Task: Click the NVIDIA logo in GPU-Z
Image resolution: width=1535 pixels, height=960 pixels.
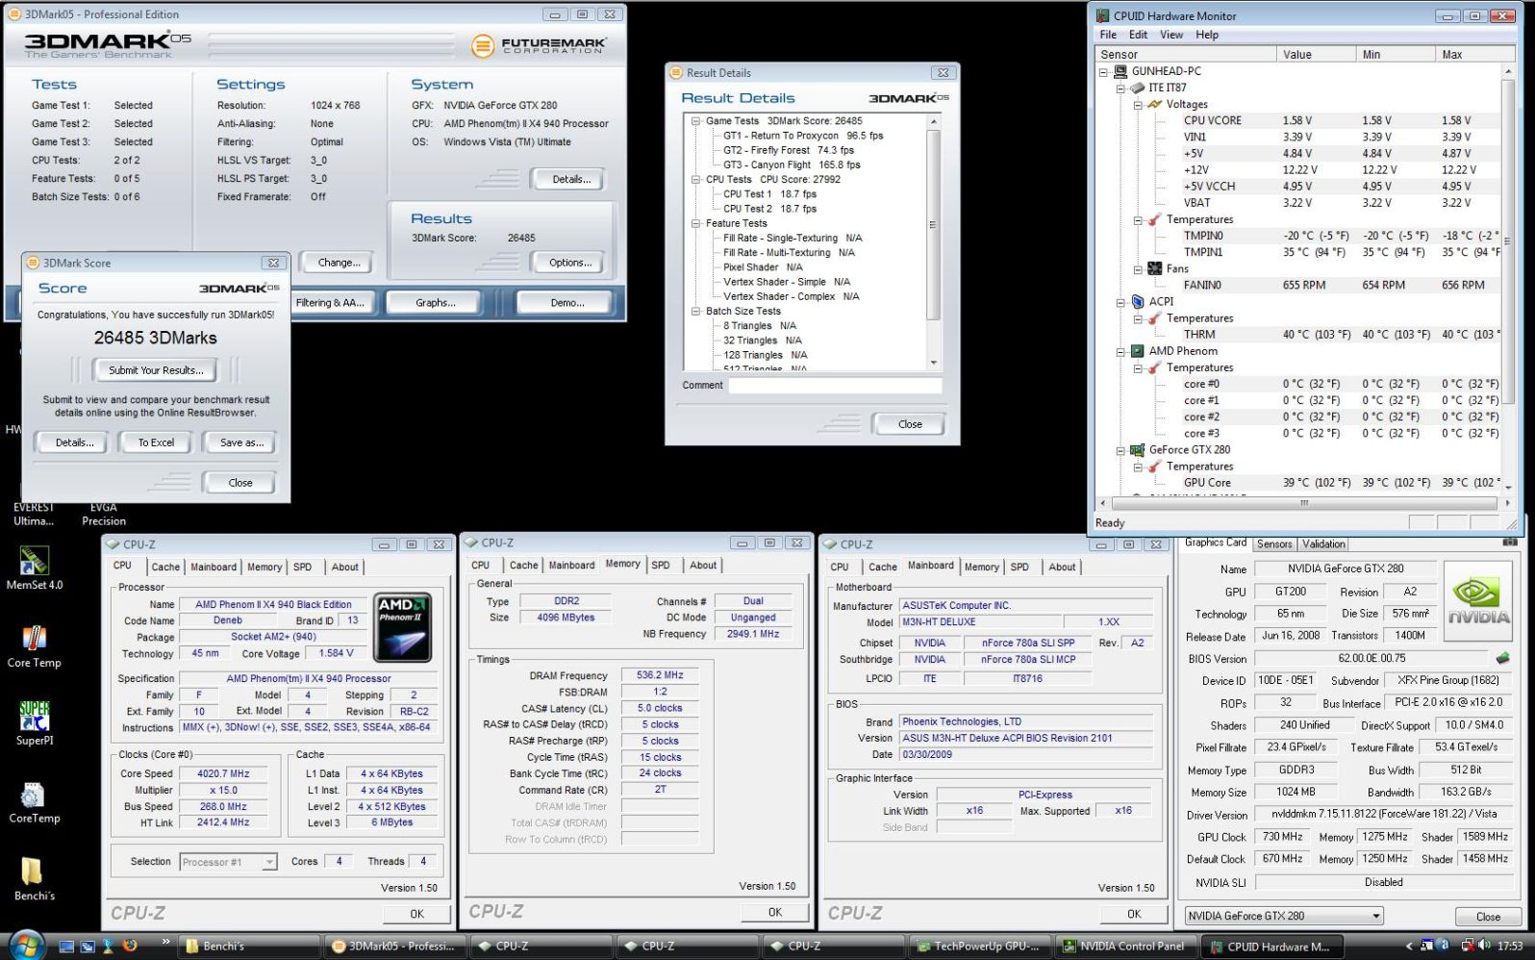Action: pyautogui.click(x=1478, y=600)
